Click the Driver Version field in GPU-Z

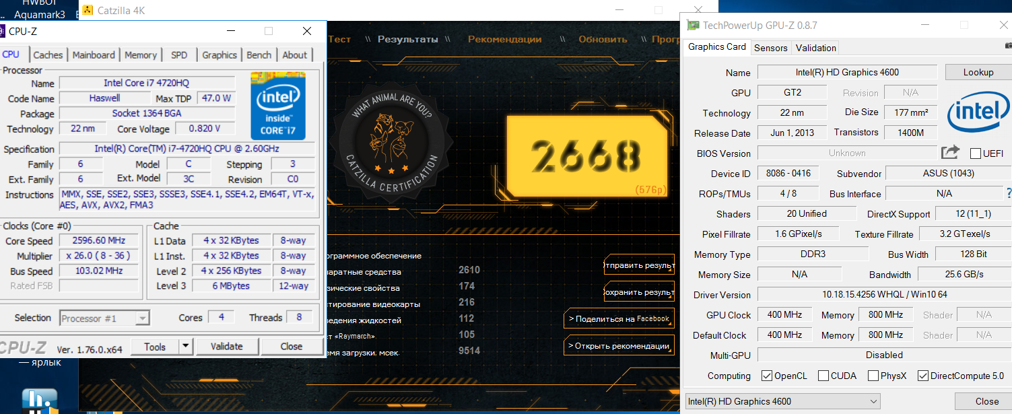click(884, 294)
